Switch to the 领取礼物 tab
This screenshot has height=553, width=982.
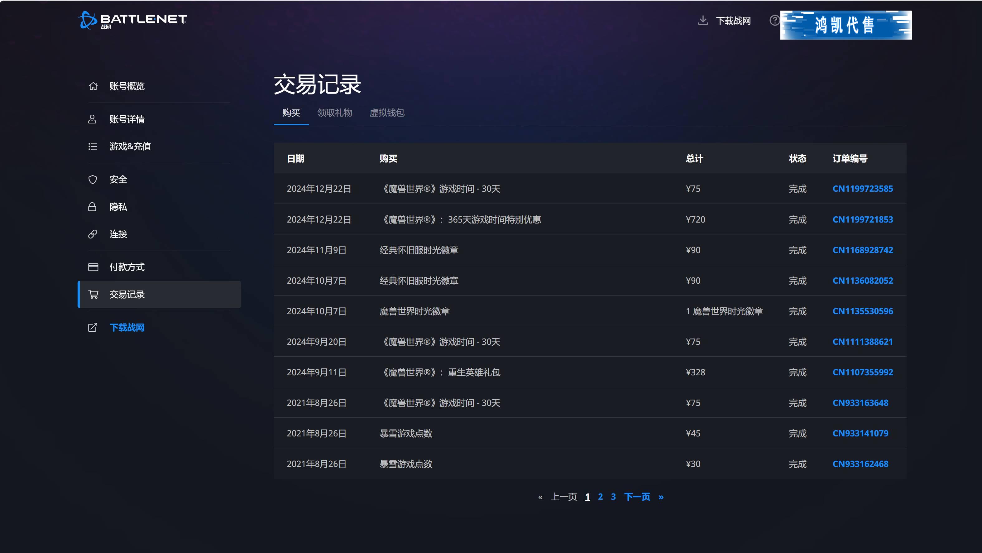coord(335,113)
